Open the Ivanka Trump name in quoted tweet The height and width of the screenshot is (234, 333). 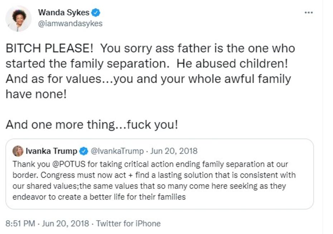[51, 151]
